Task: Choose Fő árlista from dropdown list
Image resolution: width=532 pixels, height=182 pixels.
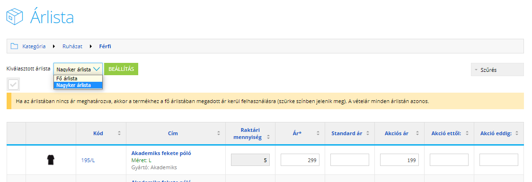Action: pyautogui.click(x=78, y=78)
